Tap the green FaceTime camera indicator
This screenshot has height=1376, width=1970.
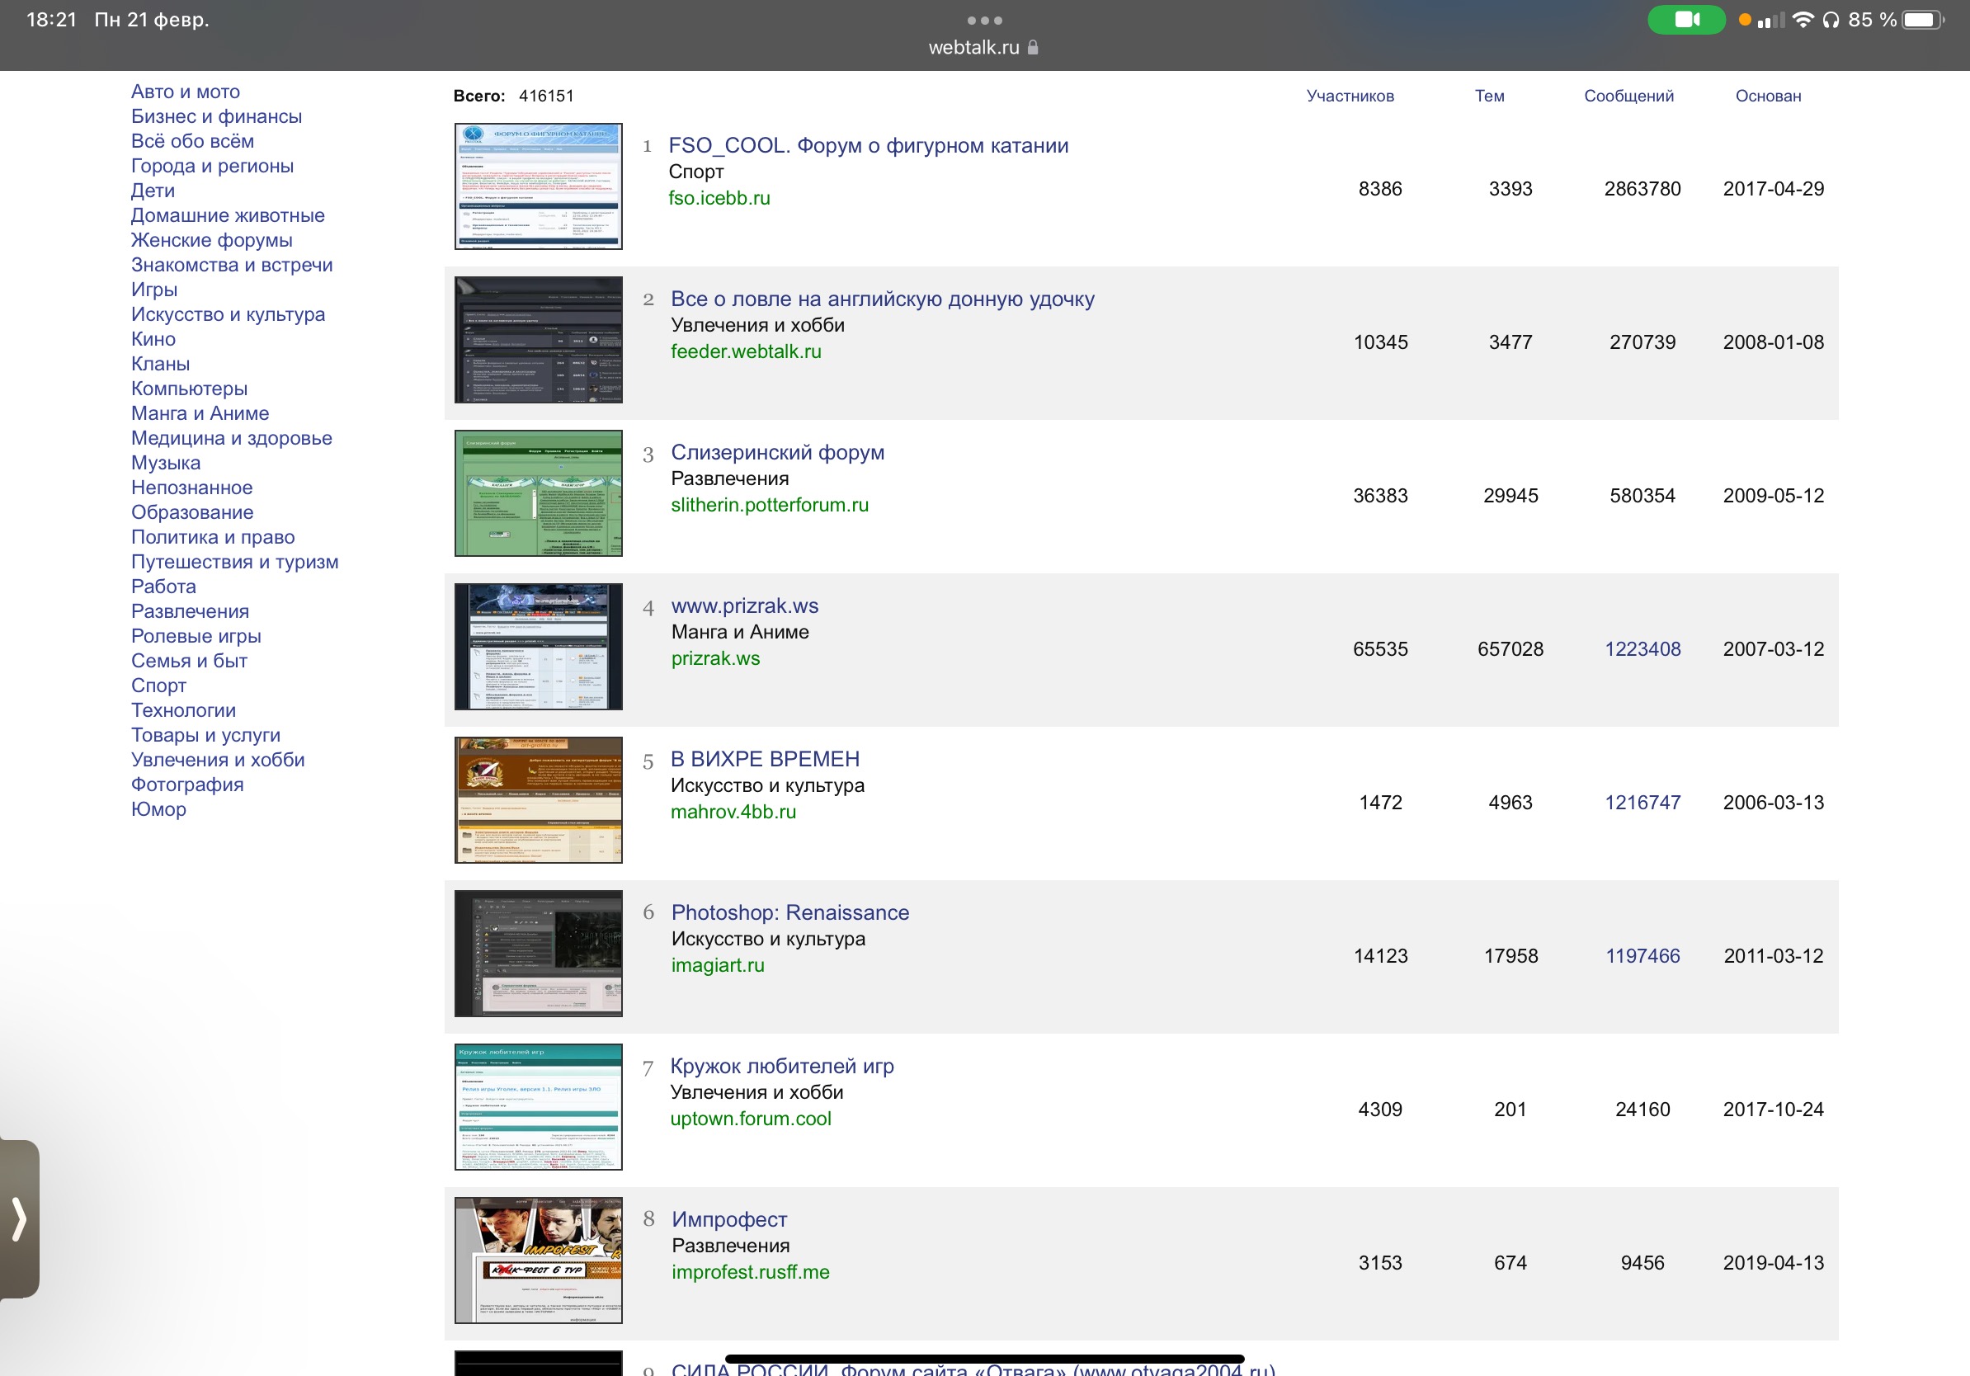point(1686,20)
